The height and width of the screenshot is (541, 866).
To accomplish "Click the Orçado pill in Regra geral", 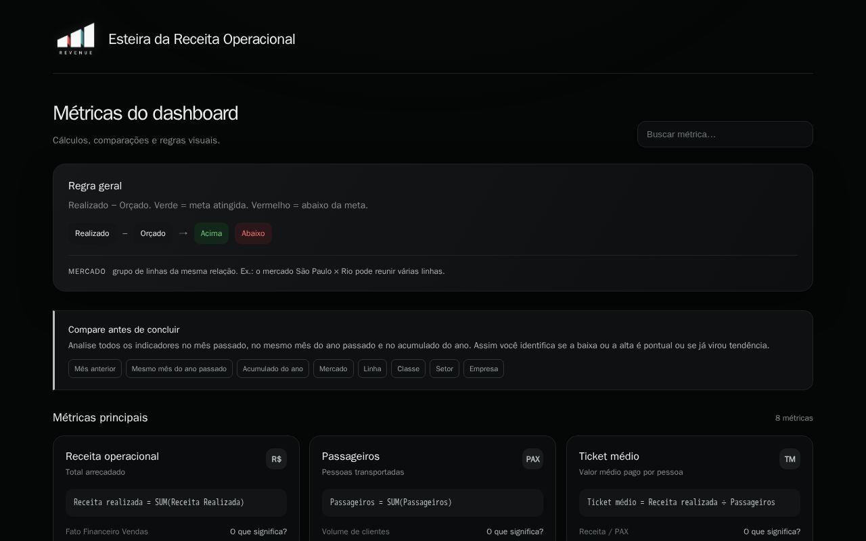I will pos(153,233).
